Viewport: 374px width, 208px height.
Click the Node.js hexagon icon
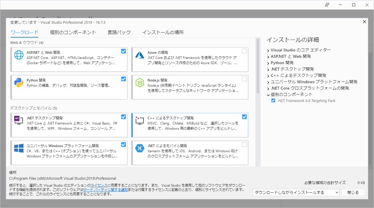pyautogui.click(x=140, y=83)
